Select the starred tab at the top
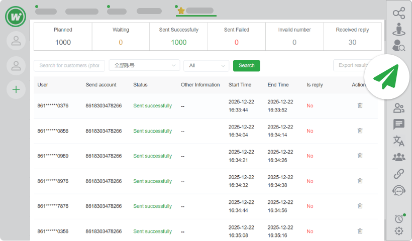Screen dimensions: 412x241 pyautogui.click(x=196, y=11)
